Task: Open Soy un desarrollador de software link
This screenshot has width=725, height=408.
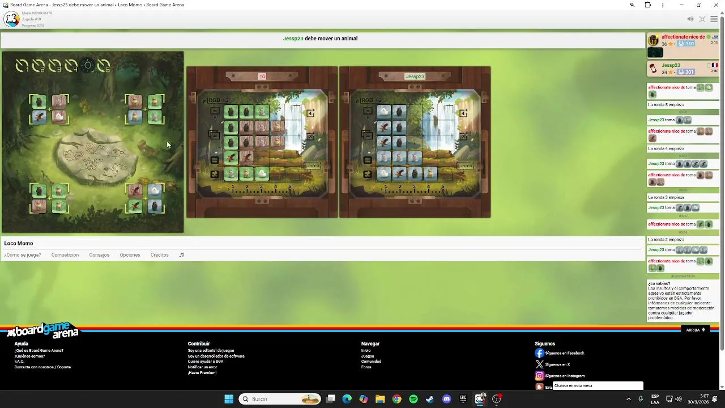Action: pyautogui.click(x=216, y=356)
